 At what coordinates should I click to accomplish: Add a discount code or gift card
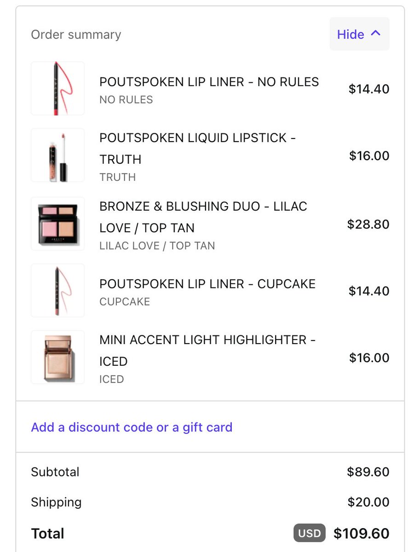click(132, 427)
